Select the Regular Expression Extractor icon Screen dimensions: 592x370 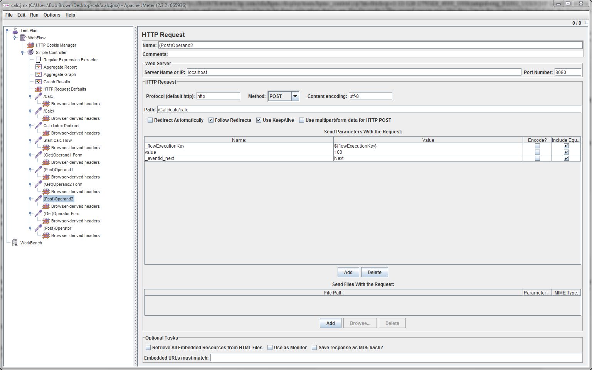[38, 60]
